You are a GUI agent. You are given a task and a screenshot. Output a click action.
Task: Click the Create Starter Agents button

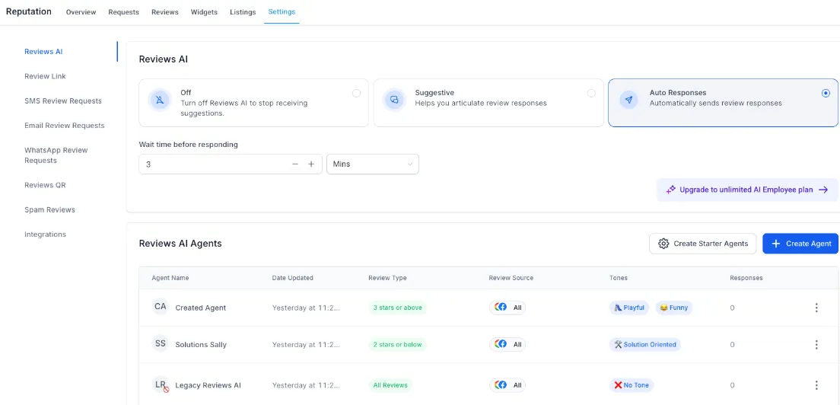click(x=702, y=244)
